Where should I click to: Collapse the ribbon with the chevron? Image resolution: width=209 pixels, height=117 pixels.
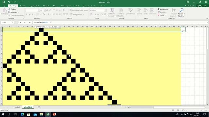pos(207,19)
